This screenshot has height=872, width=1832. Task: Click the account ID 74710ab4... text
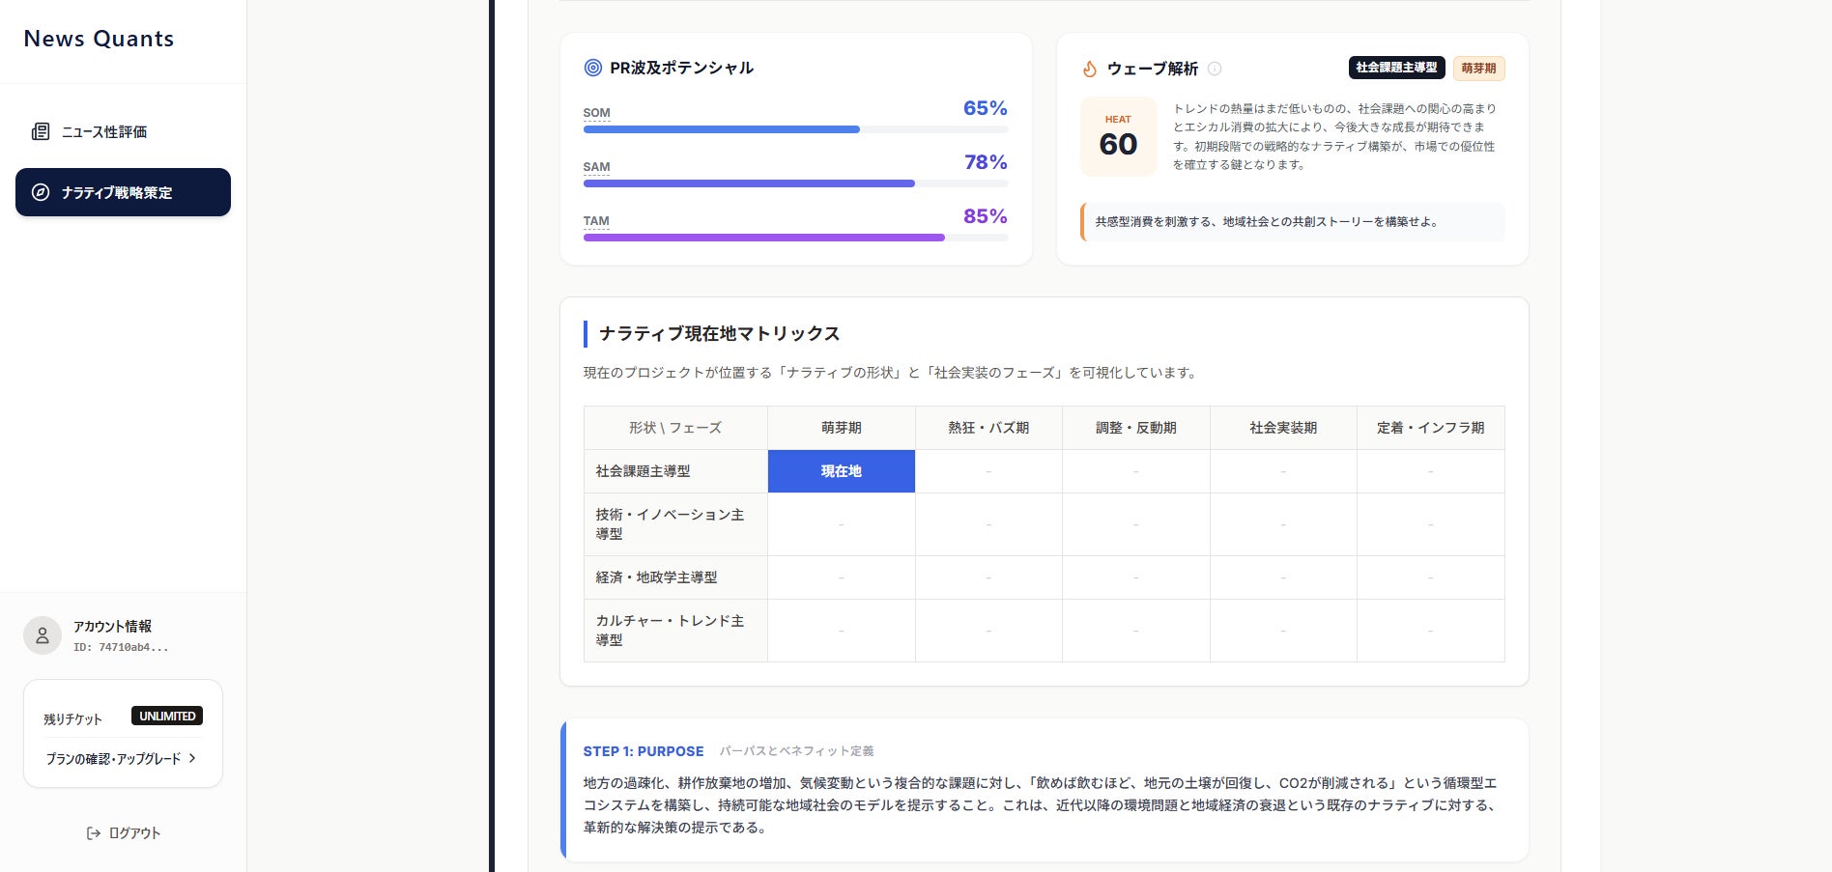point(121,648)
